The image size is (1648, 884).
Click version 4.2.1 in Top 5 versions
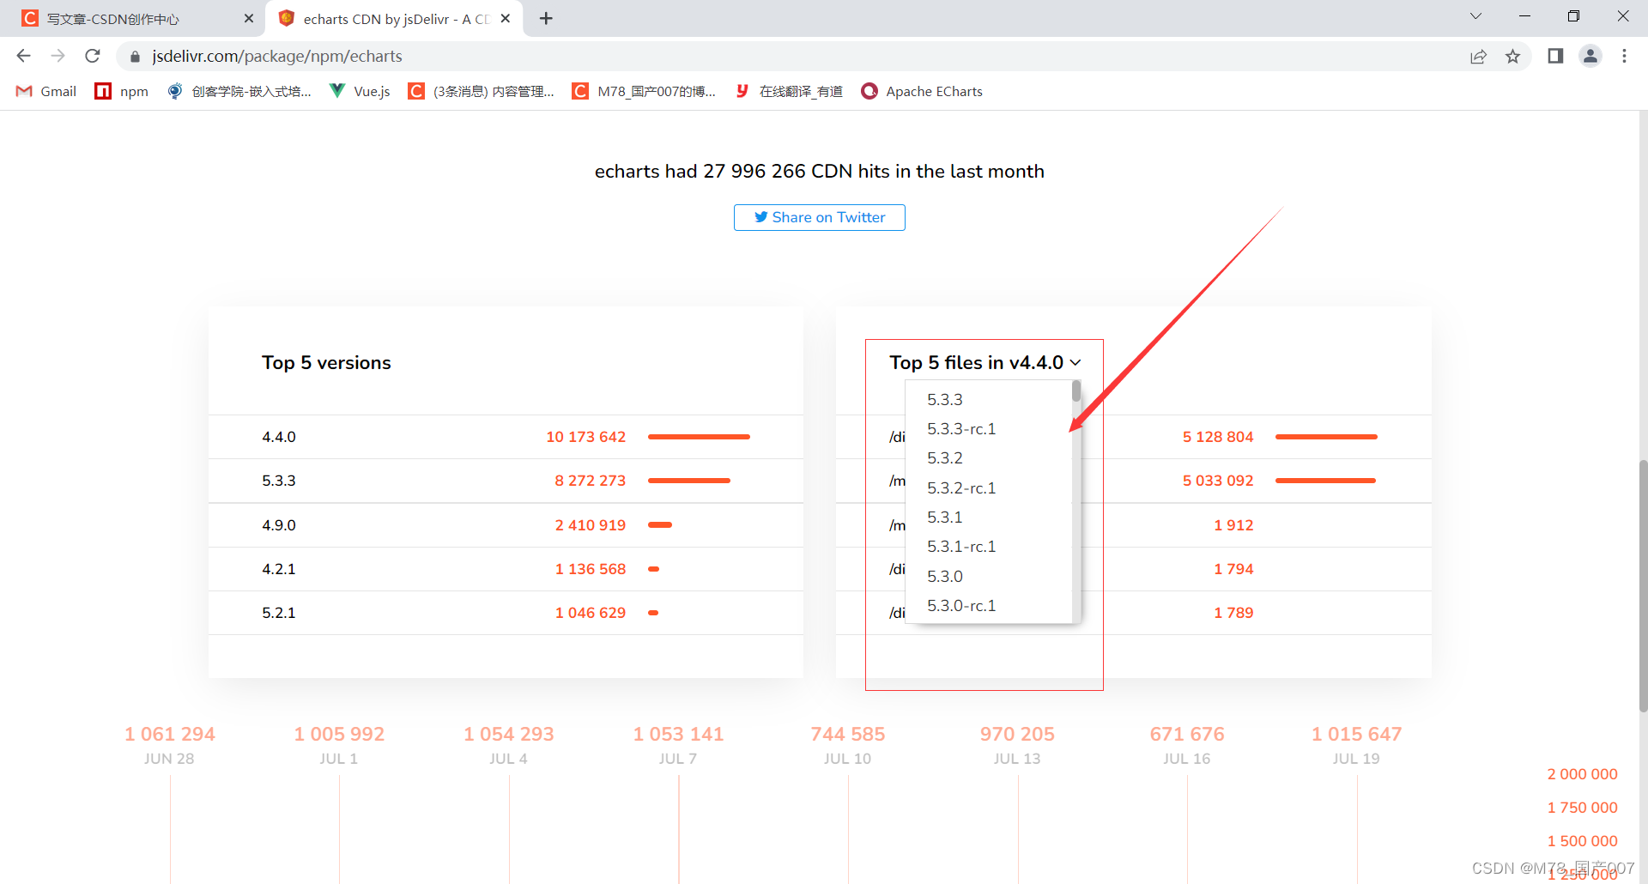pyautogui.click(x=279, y=569)
